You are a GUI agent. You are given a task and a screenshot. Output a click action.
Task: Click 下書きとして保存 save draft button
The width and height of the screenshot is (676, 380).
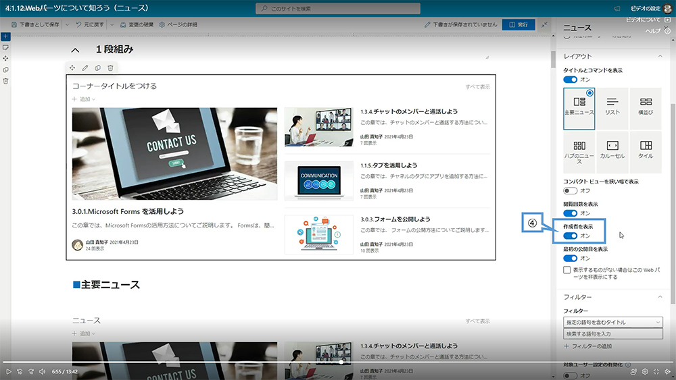click(35, 24)
